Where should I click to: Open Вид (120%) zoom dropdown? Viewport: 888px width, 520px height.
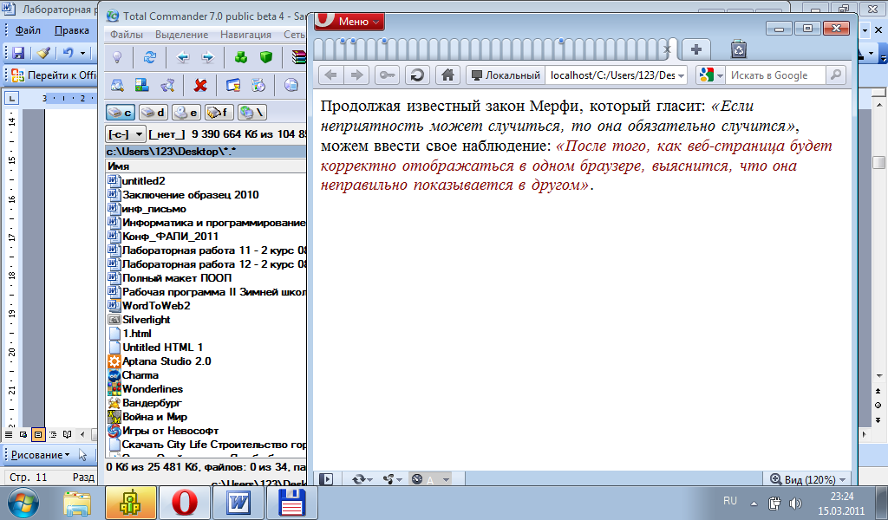[807, 479]
